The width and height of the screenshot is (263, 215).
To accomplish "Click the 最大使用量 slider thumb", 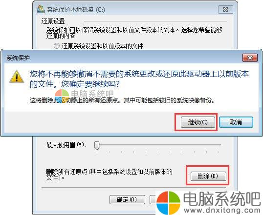I will pos(97,145).
